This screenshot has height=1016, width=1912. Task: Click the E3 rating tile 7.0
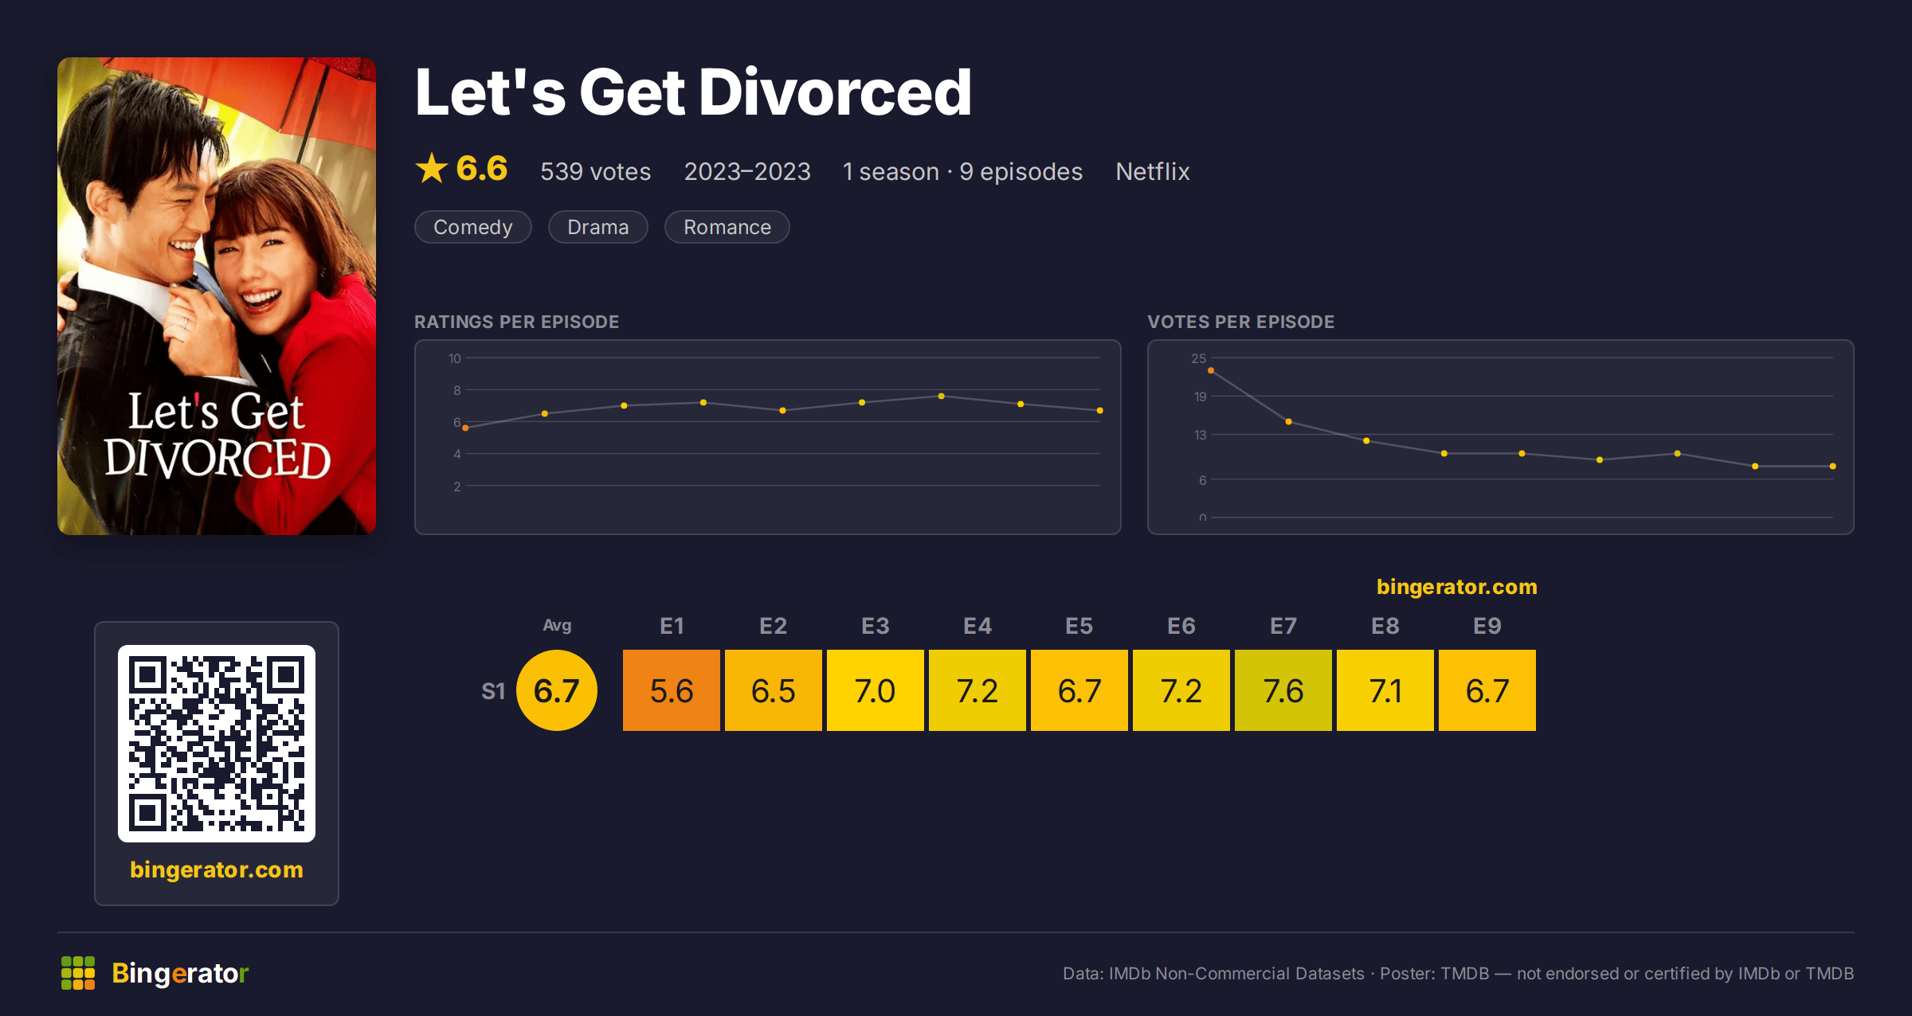(876, 690)
